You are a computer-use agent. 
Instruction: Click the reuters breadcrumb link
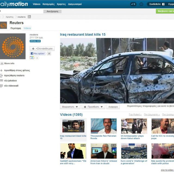click(21, 17)
